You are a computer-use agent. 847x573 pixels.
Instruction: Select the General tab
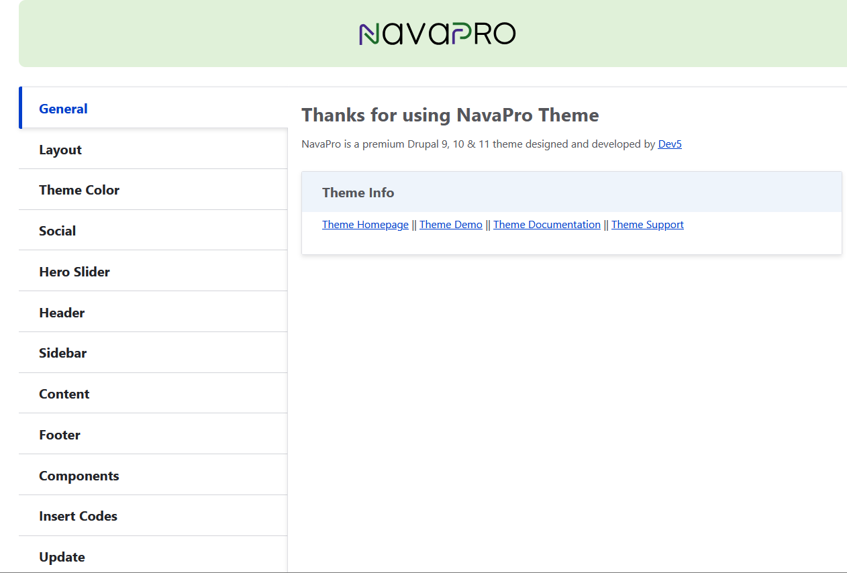coord(63,109)
